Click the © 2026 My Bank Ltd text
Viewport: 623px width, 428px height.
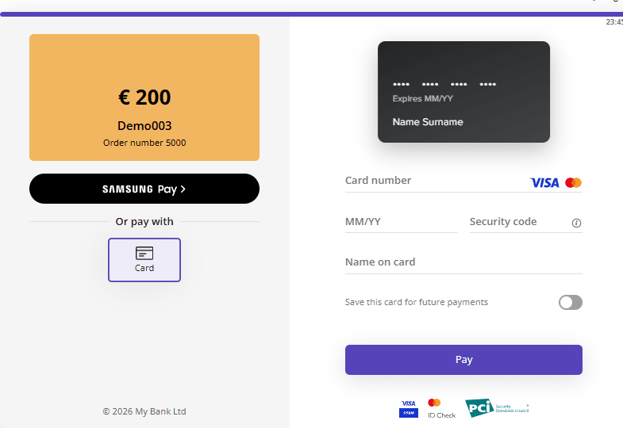click(x=144, y=411)
